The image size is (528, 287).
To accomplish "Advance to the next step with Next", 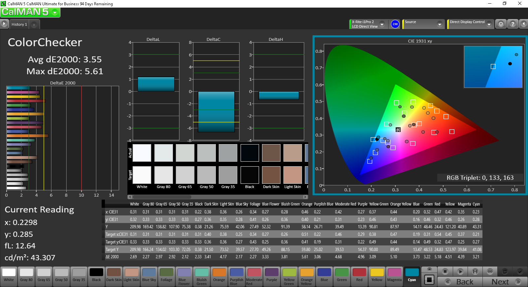I will [x=505, y=282].
